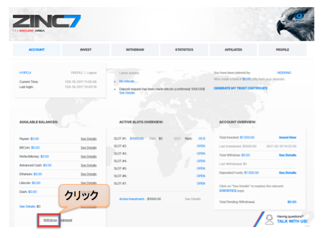Click TALK WITH US! support link
Image resolution: width=327 pixels, height=238 pixels.
[x=292, y=221]
